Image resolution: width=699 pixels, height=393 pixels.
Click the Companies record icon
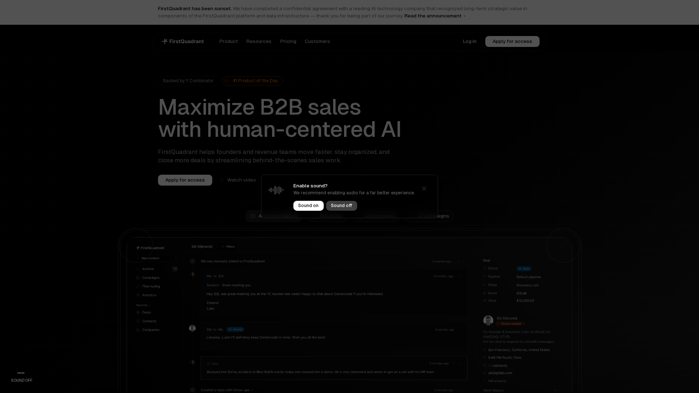(x=138, y=330)
